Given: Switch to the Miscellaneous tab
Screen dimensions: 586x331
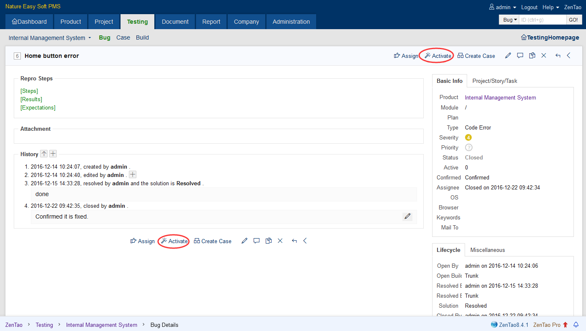Looking at the screenshot, I should pyautogui.click(x=487, y=250).
